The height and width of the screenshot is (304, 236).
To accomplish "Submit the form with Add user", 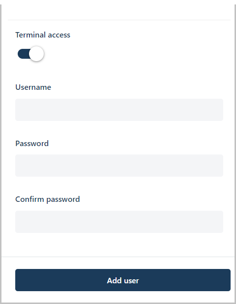I will click(x=123, y=280).
